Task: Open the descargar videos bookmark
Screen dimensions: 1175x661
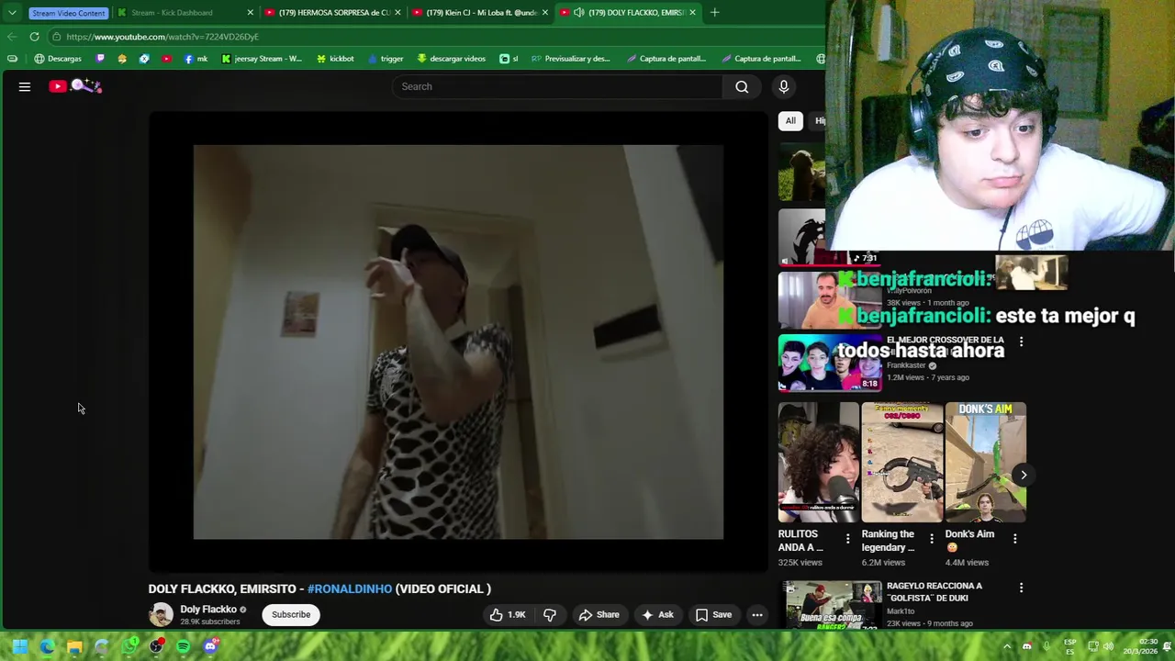Action: tap(451, 59)
